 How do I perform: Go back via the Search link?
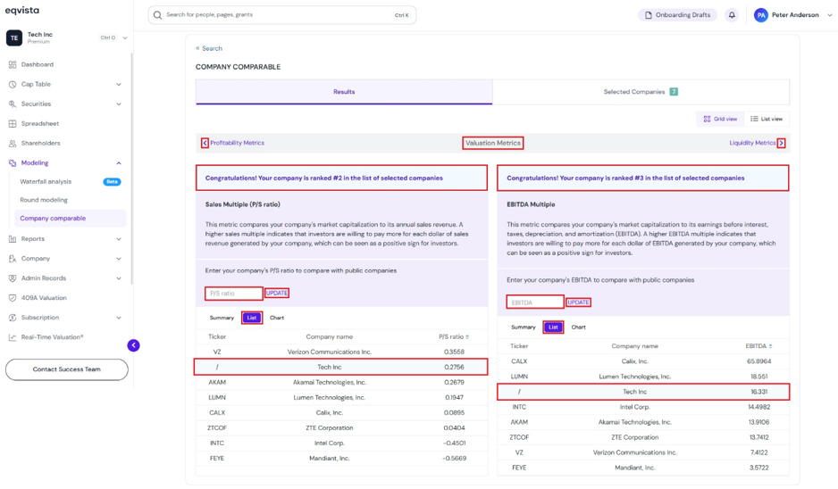209,48
